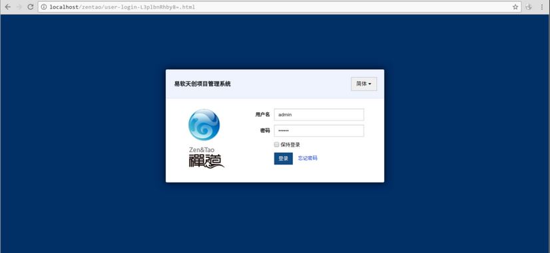Tick the 保持登录 keep-login checkbox
The height and width of the screenshot is (253, 550).
[x=276, y=145]
